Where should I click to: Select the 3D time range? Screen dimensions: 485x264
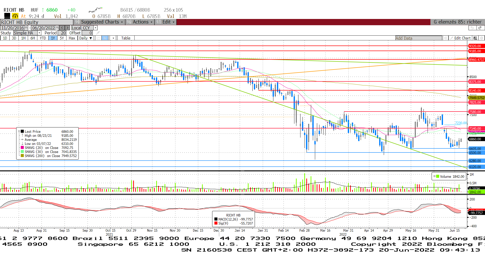click(14, 38)
